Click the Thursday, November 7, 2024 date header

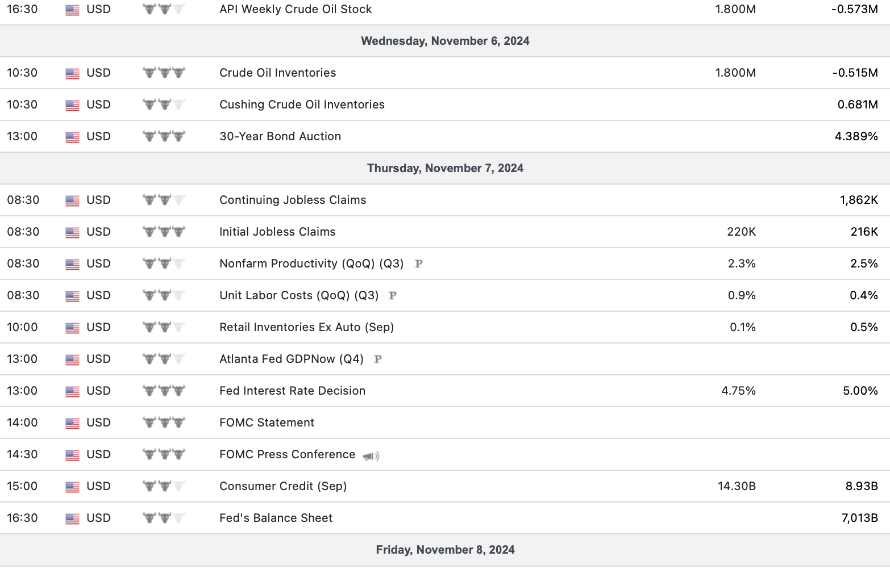445,168
